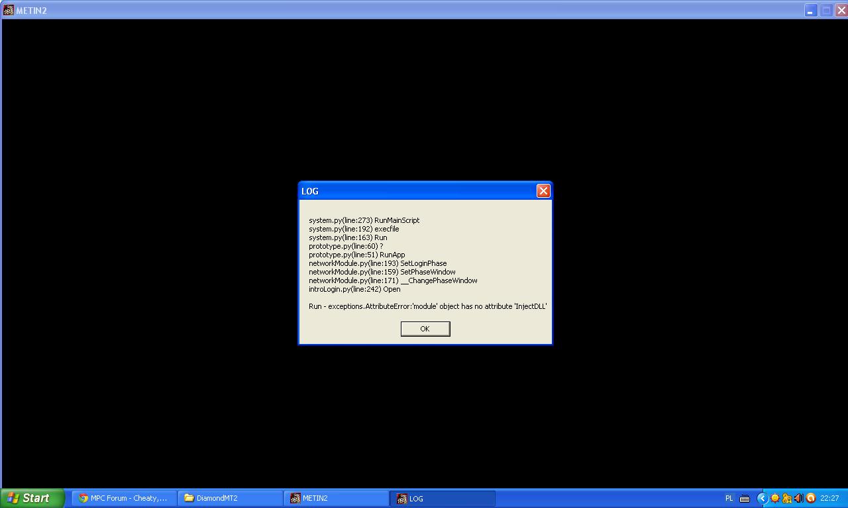
Task: Click the orange round tray icon
Action: coord(810,498)
